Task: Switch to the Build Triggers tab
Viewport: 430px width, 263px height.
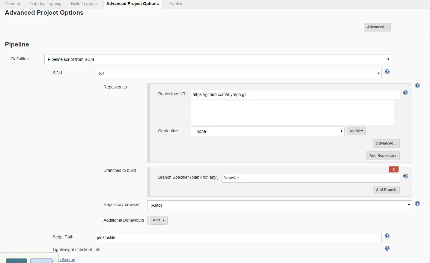Action: click(x=84, y=4)
